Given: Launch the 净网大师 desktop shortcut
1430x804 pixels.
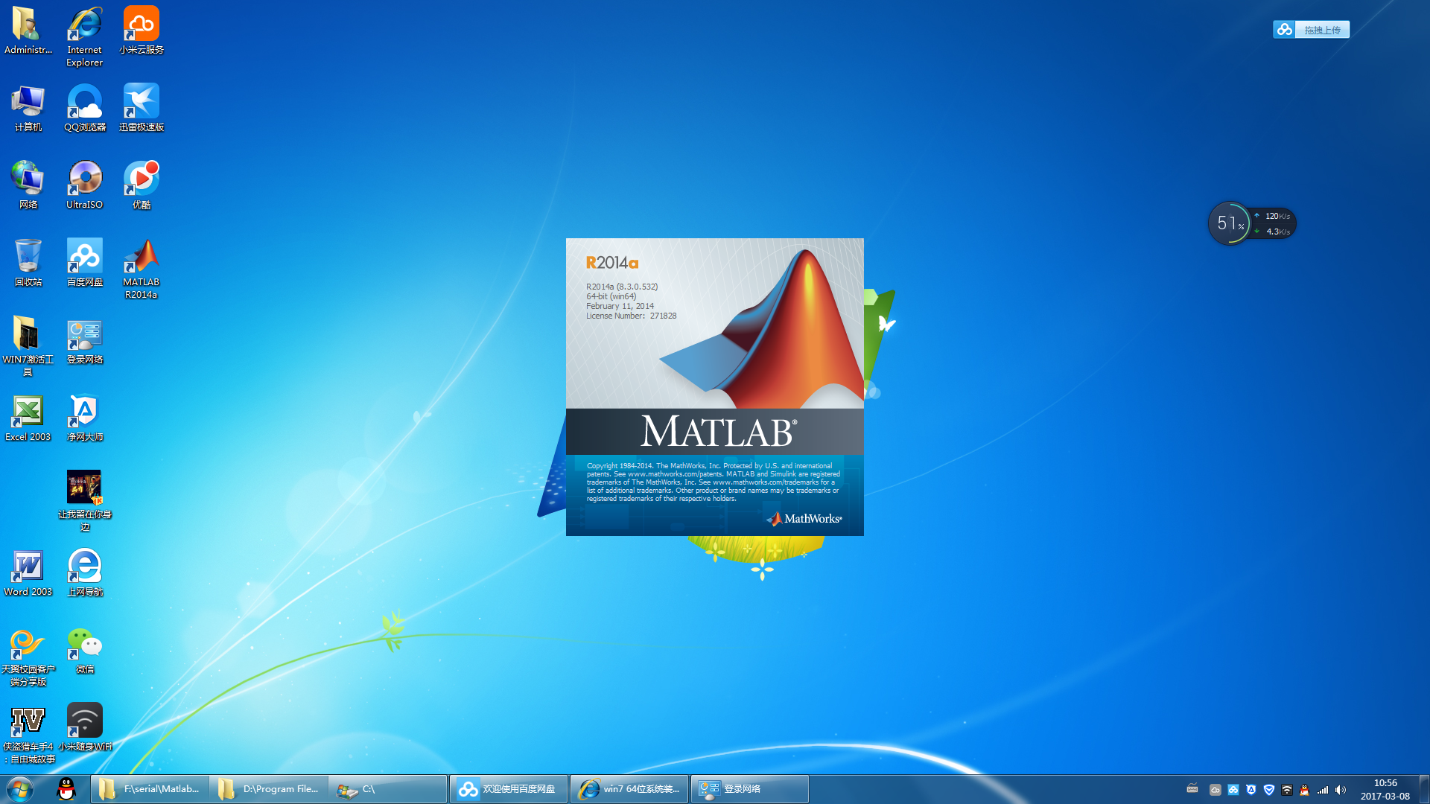Looking at the screenshot, I should pyautogui.click(x=84, y=418).
